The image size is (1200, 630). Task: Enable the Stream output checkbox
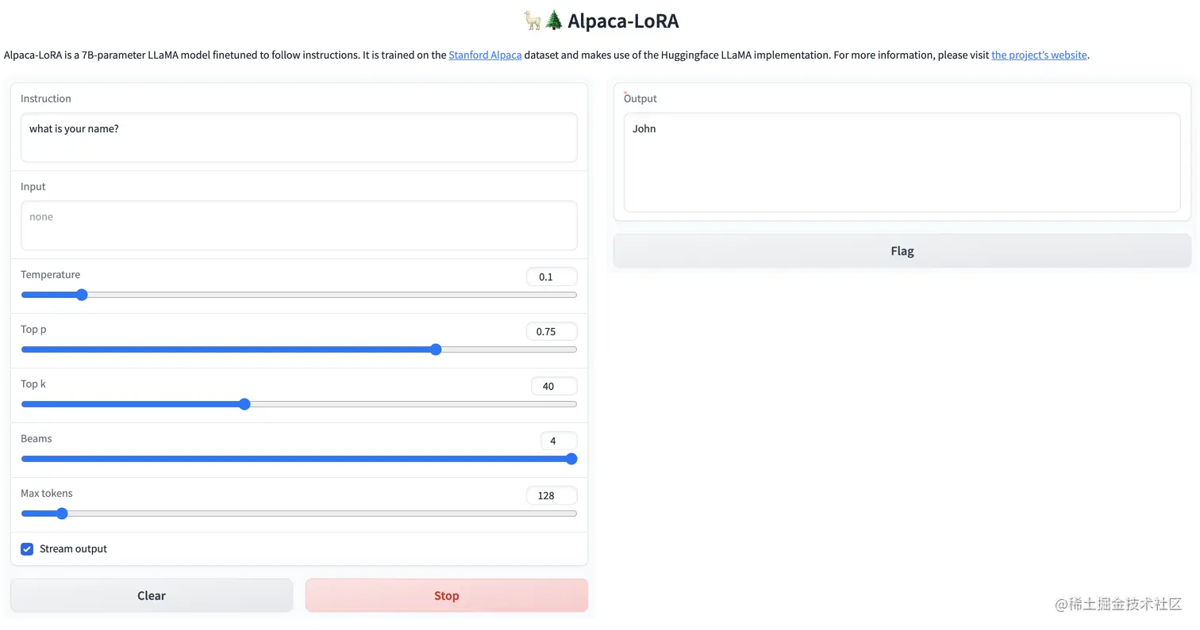(27, 548)
